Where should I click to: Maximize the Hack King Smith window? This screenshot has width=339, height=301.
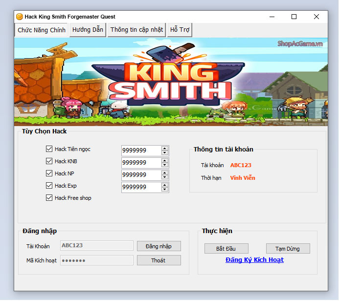294,17
